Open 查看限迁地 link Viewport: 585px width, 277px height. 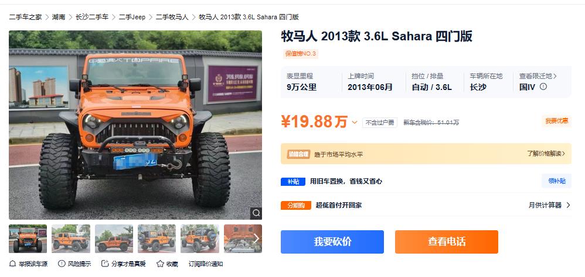click(x=538, y=76)
